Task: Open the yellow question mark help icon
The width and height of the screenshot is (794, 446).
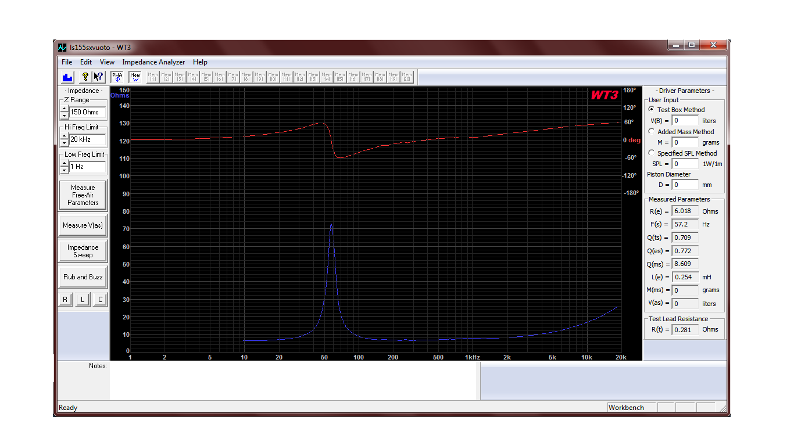Action: (x=85, y=77)
